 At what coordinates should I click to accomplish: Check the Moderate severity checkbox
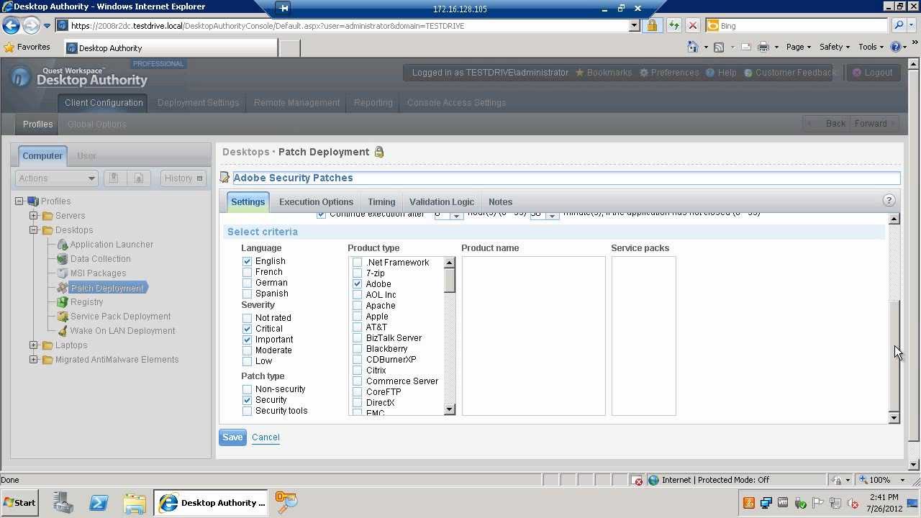(x=247, y=350)
